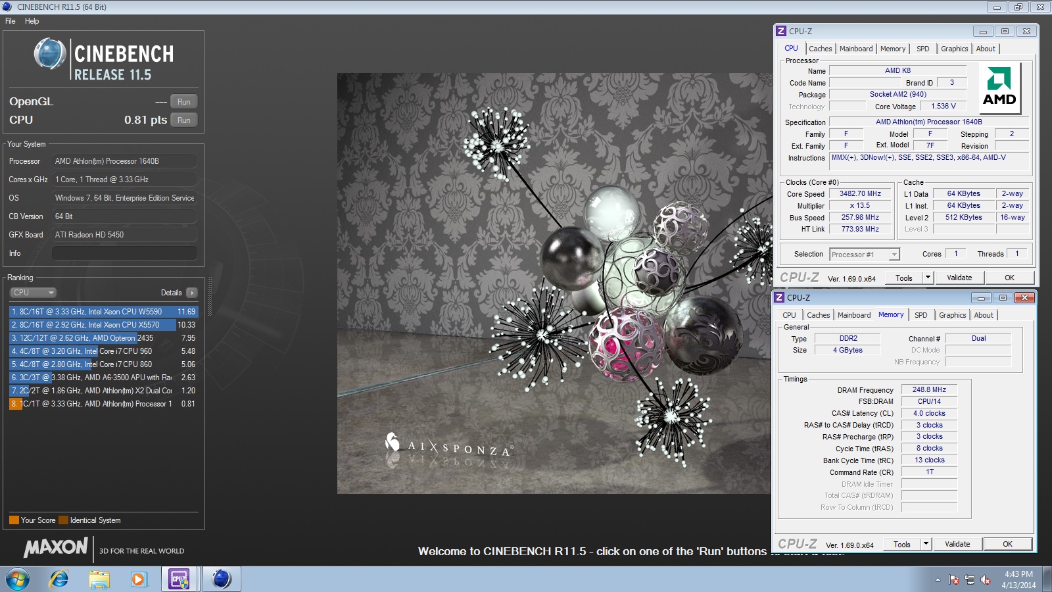Select the Athlon X2 Dual Core ranking row

[104, 391]
